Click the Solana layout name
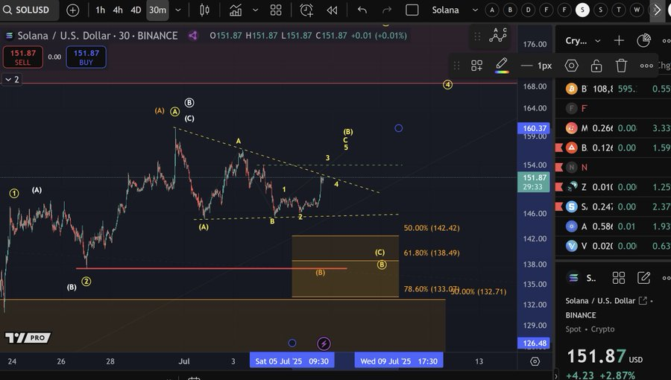 [446, 10]
